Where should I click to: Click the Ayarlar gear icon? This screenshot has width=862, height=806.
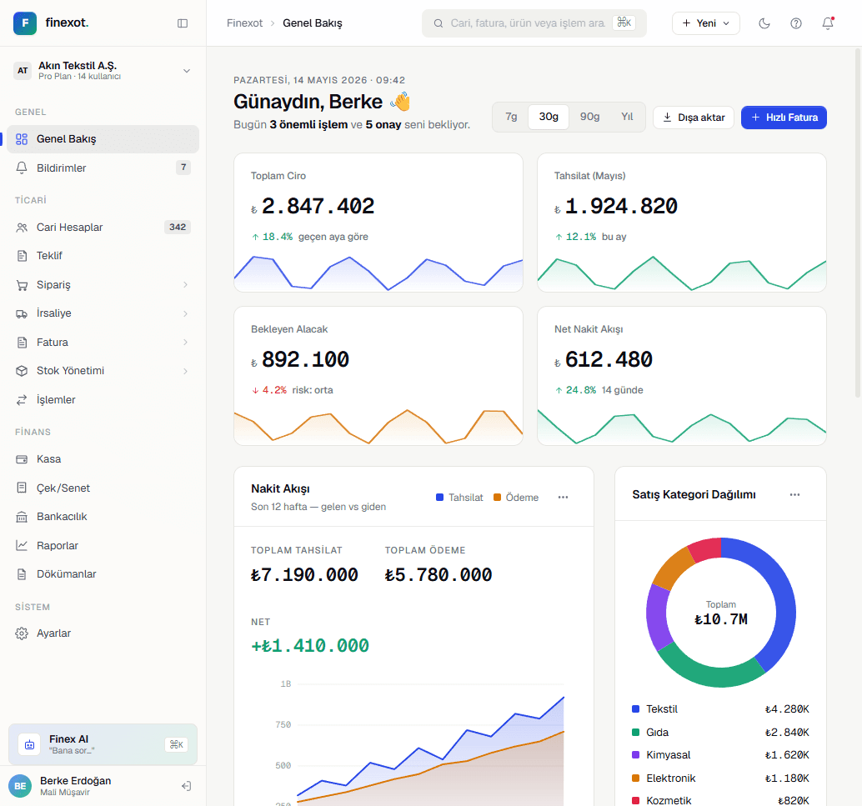click(22, 633)
